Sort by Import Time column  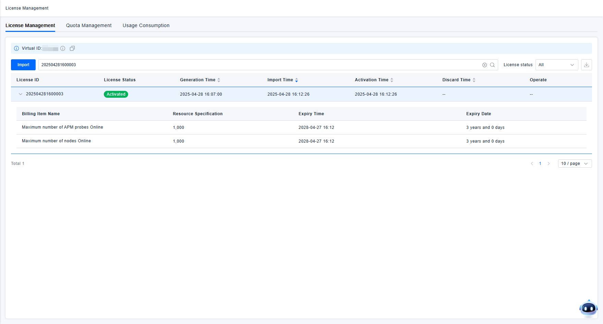[x=296, y=80]
